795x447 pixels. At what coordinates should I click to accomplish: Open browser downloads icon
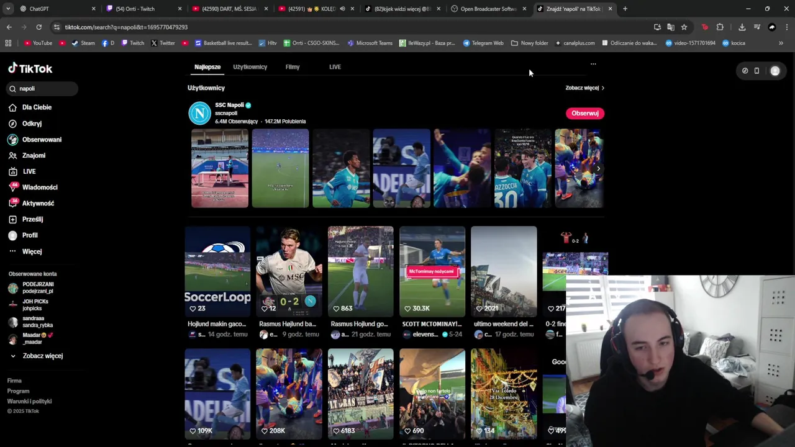click(742, 27)
